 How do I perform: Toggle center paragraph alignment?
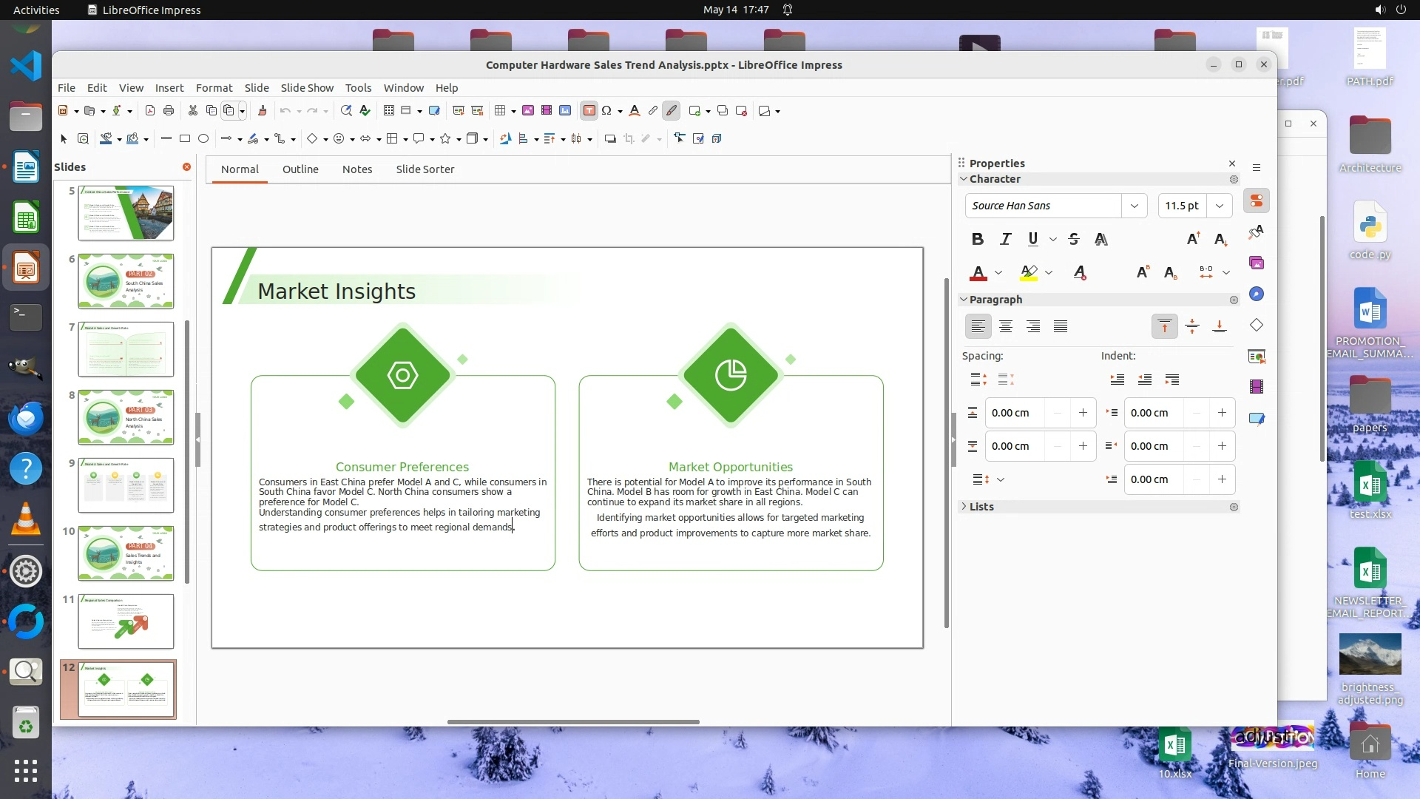pos(1006,326)
